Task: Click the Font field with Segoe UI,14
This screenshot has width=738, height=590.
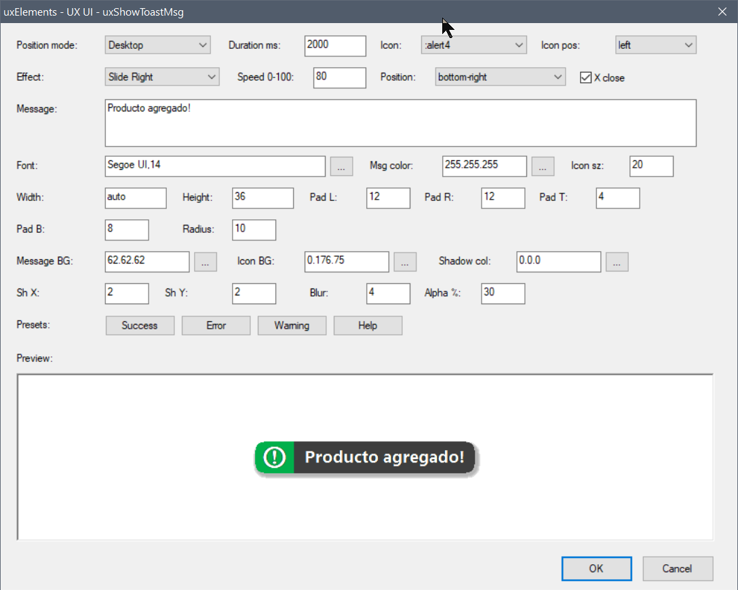Action: coord(215,166)
